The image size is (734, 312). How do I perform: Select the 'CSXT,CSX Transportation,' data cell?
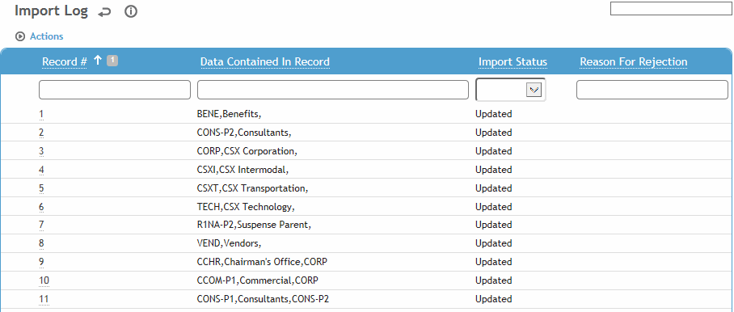coord(253,188)
